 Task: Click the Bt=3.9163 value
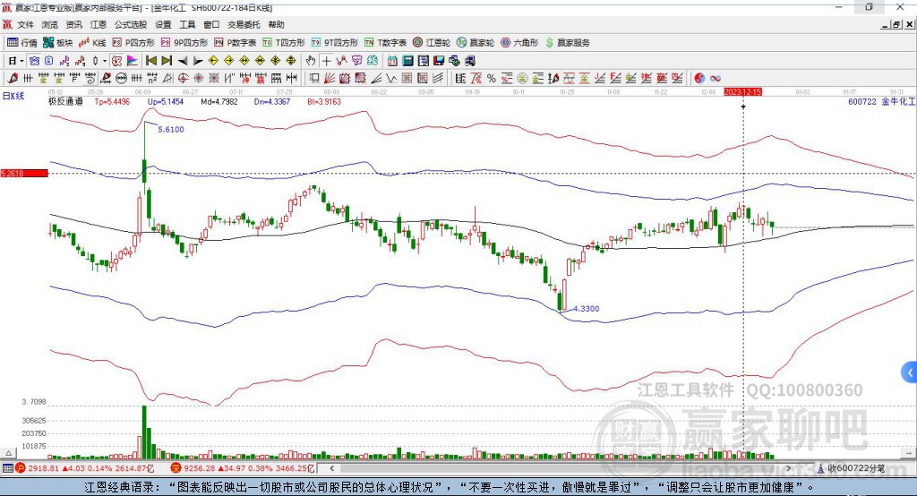click(x=324, y=101)
